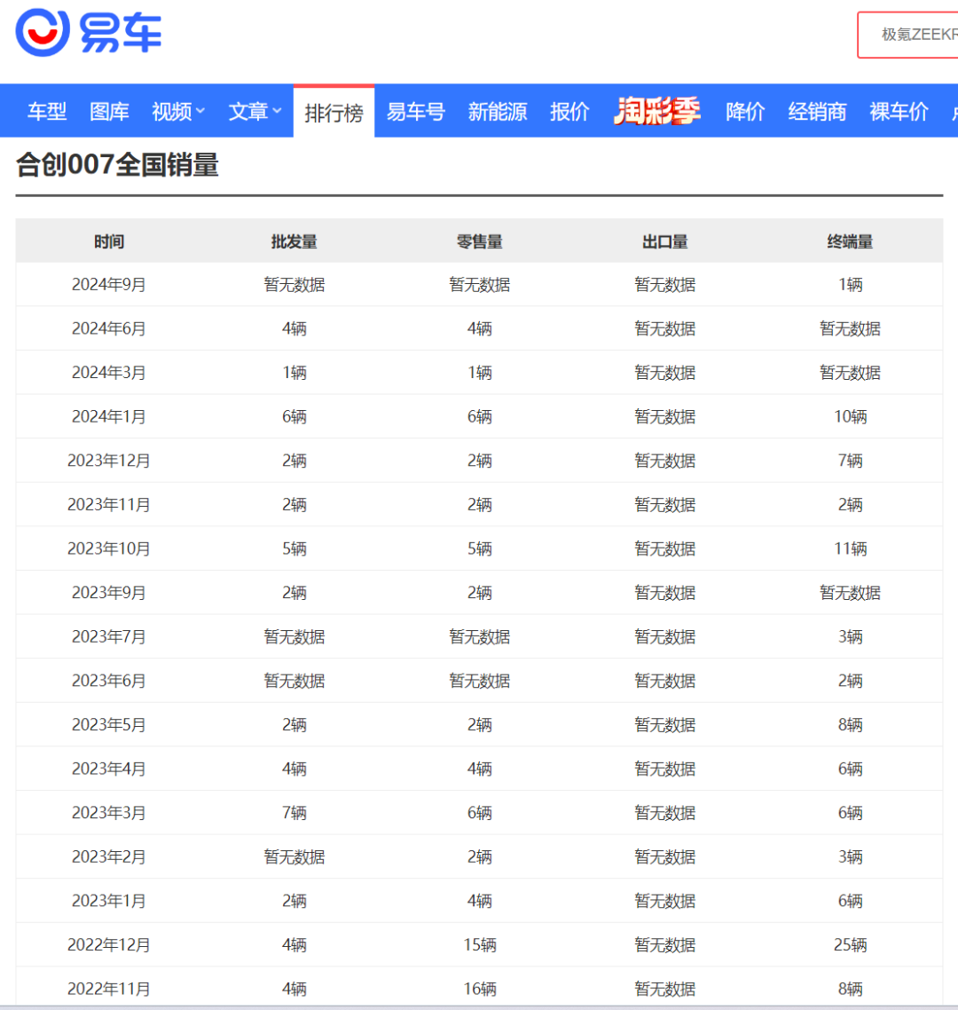Screen dimensions: 958x1010
Task: Select the 2023年7月 row date
Action: click(109, 636)
